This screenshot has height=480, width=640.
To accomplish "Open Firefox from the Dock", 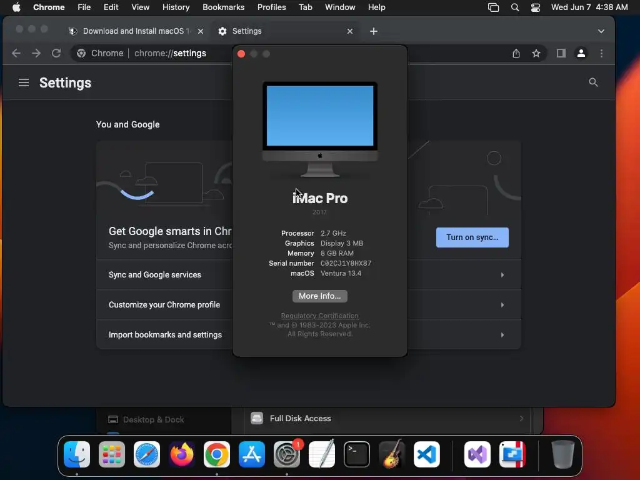I will point(182,454).
